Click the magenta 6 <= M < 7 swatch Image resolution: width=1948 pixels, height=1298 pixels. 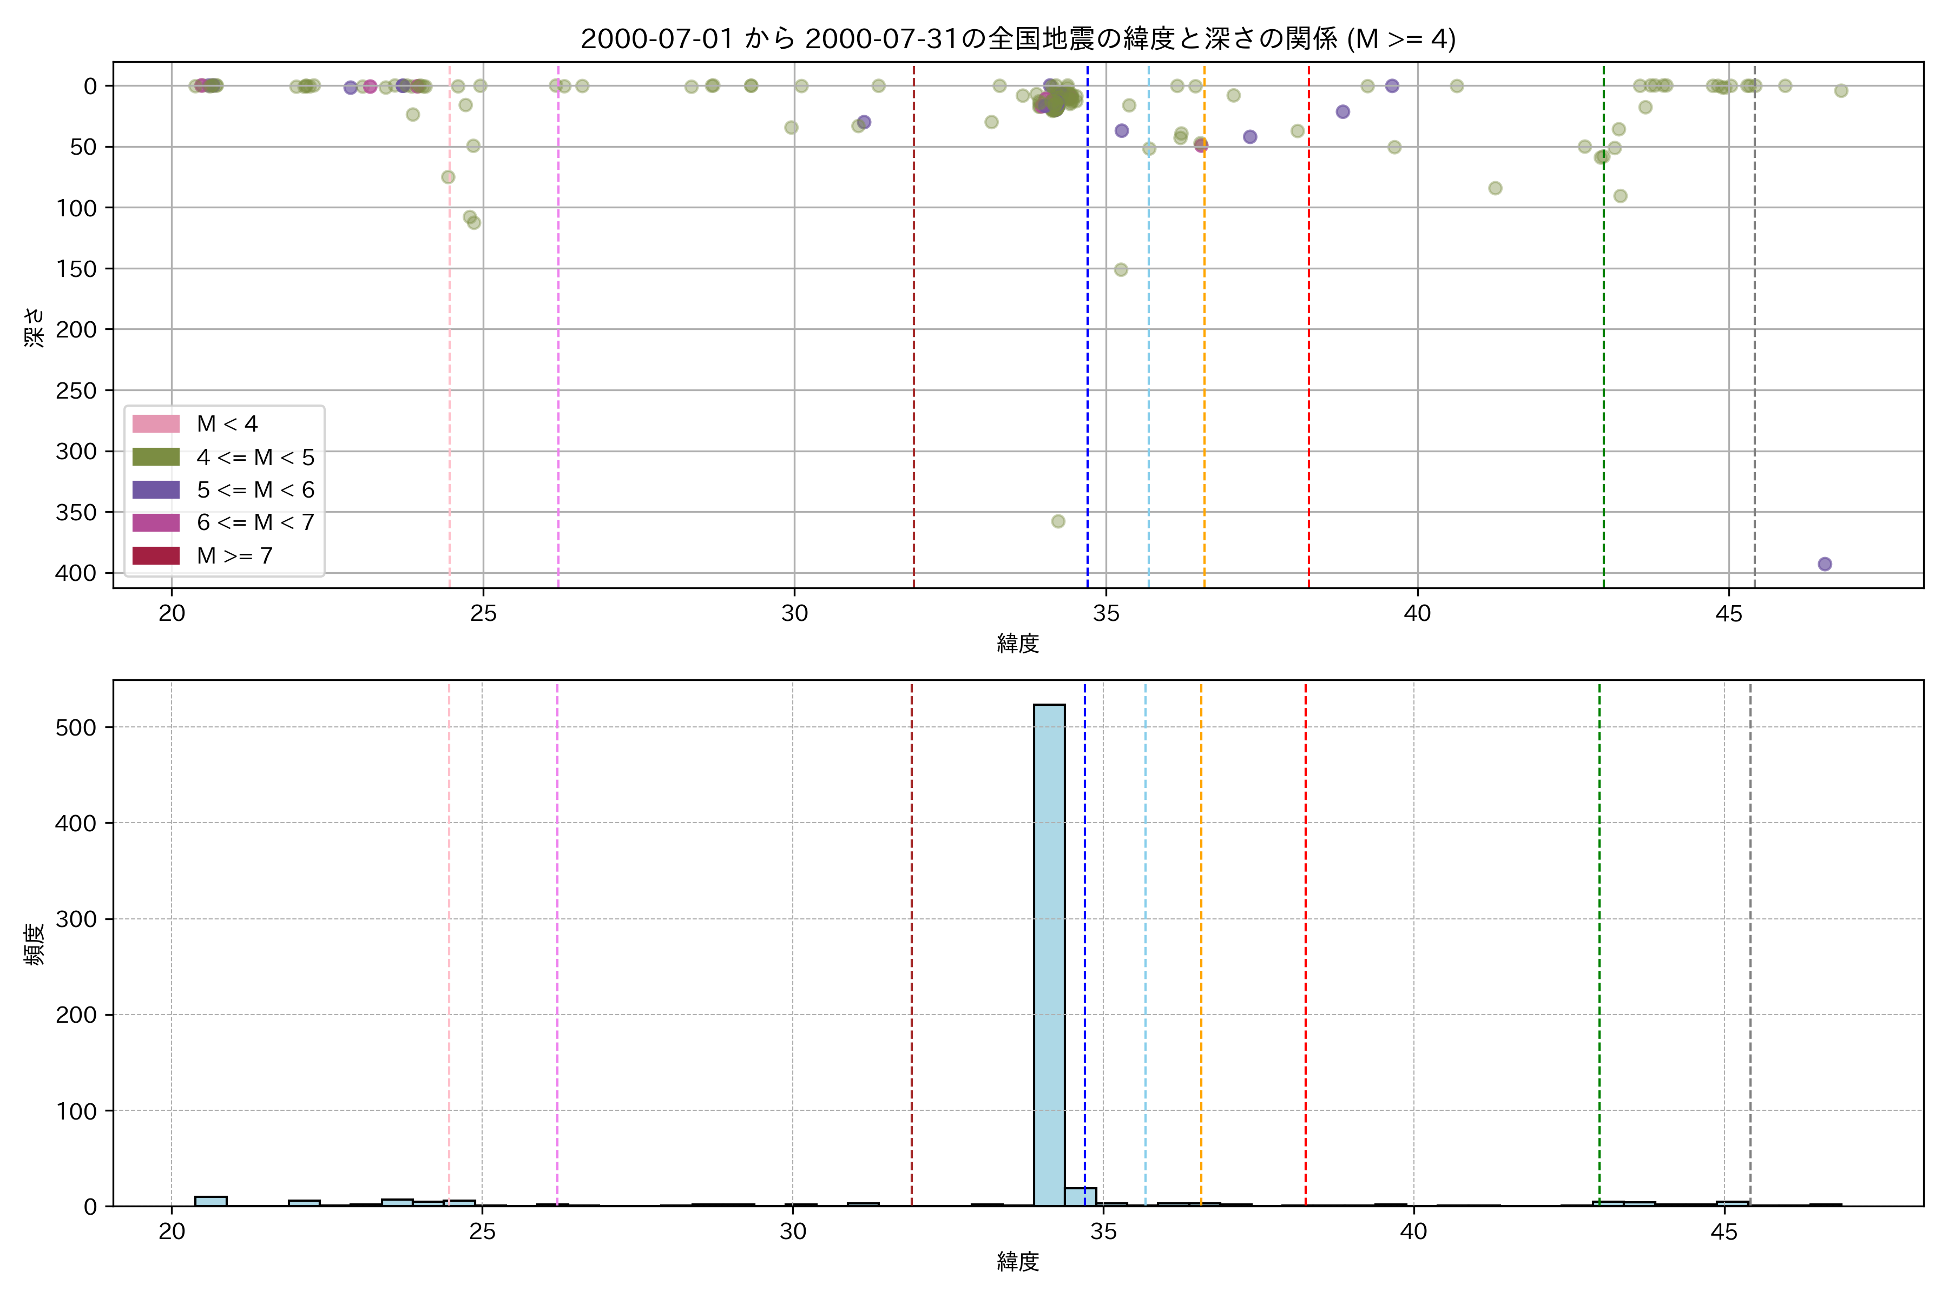pyautogui.click(x=156, y=522)
